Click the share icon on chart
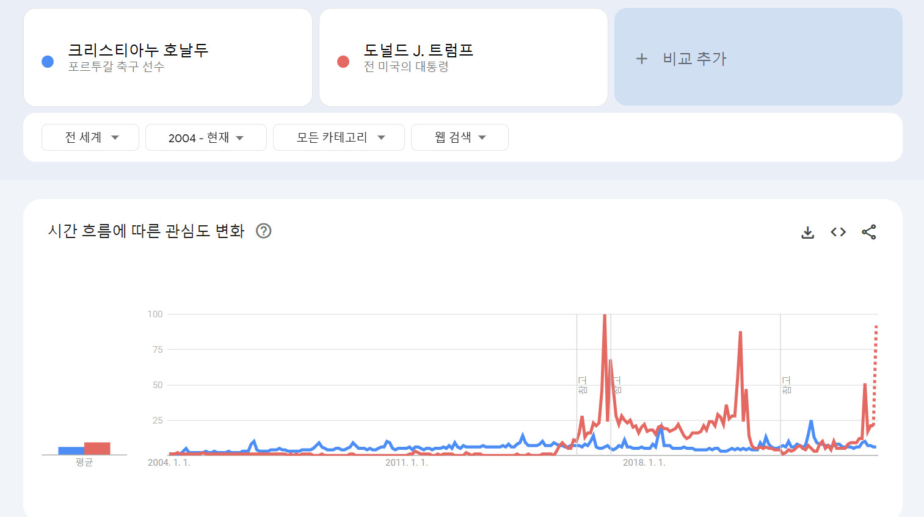Image resolution: width=924 pixels, height=517 pixels. point(868,232)
